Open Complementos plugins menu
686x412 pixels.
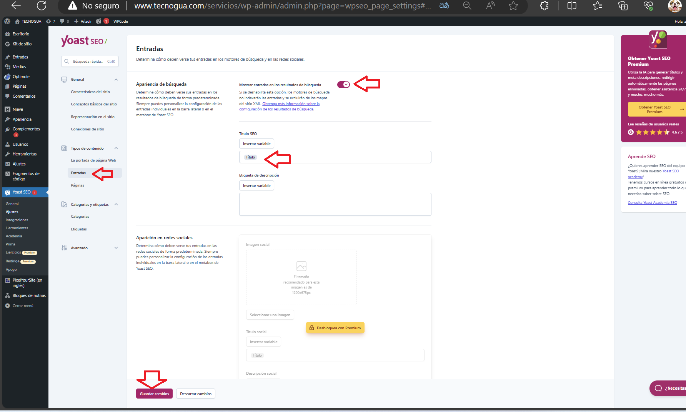pos(26,129)
